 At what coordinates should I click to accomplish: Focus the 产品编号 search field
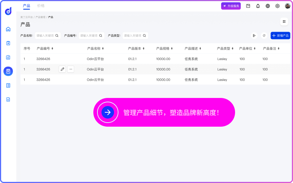pos(92,36)
